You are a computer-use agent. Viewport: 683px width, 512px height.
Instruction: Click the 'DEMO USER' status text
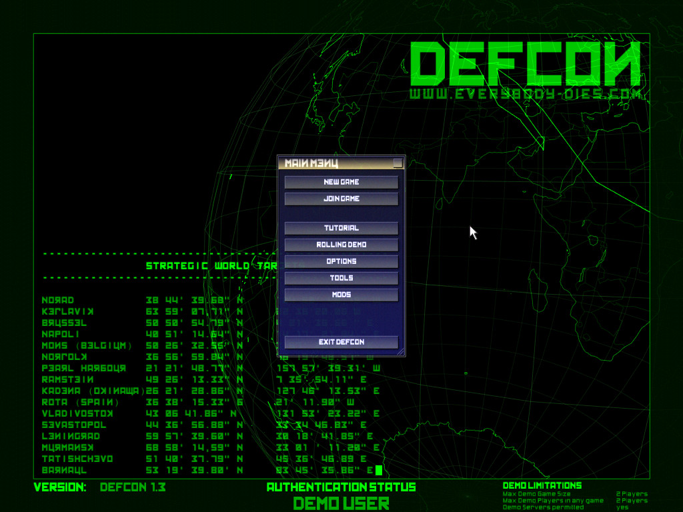coord(341,504)
